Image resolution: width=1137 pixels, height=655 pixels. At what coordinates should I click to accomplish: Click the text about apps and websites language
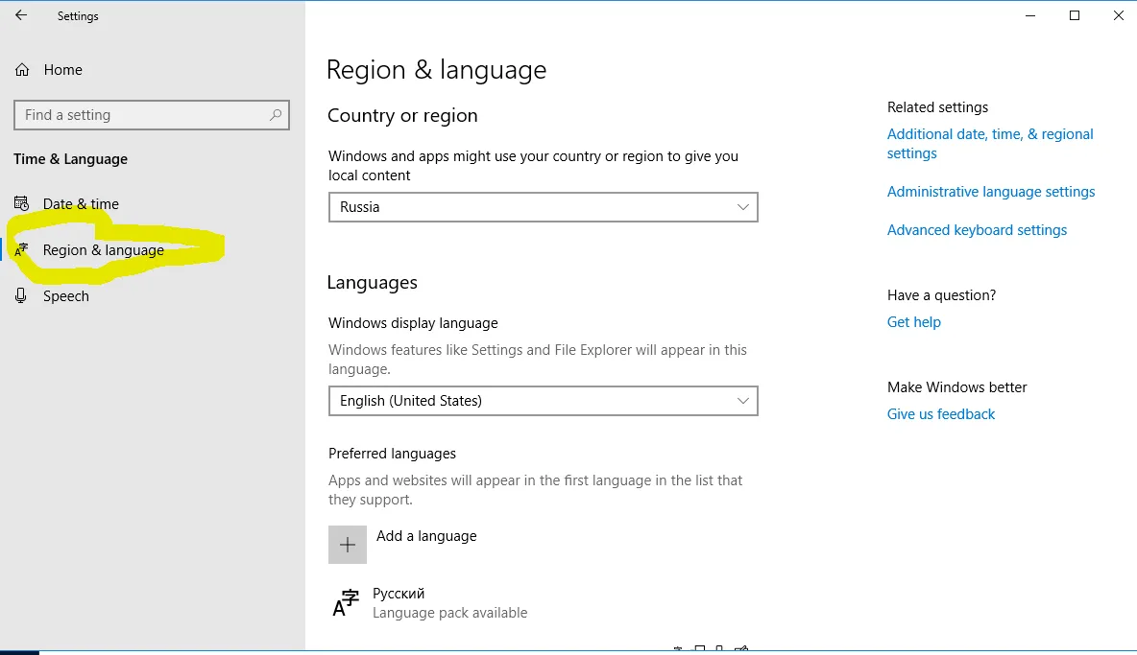tap(535, 490)
